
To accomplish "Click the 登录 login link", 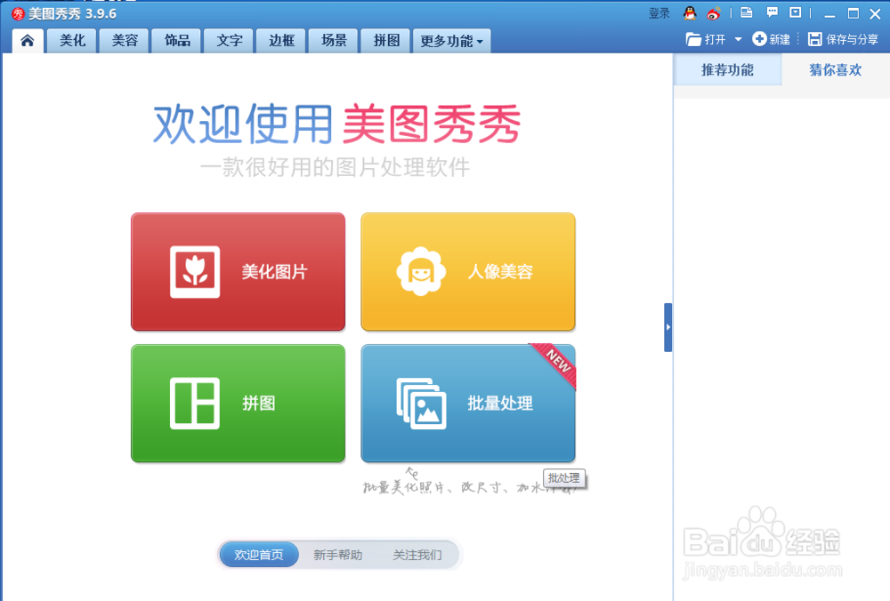I will pos(659,13).
